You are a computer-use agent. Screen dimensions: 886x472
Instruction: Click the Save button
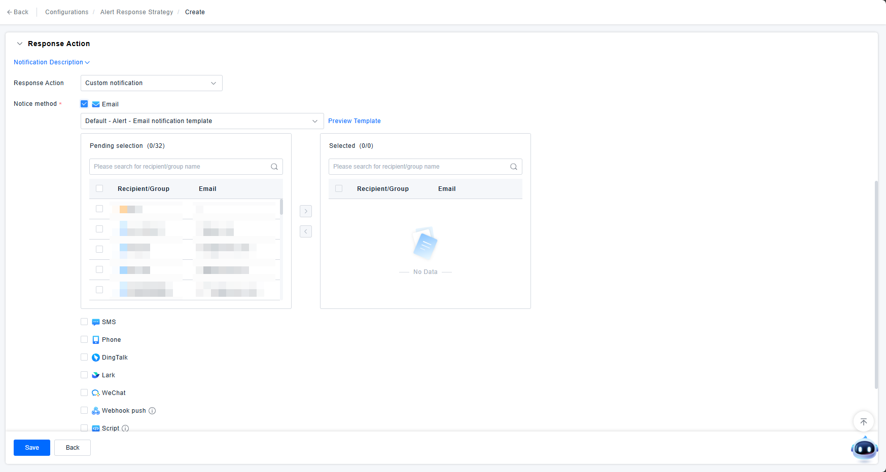pyautogui.click(x=32, y=448)
